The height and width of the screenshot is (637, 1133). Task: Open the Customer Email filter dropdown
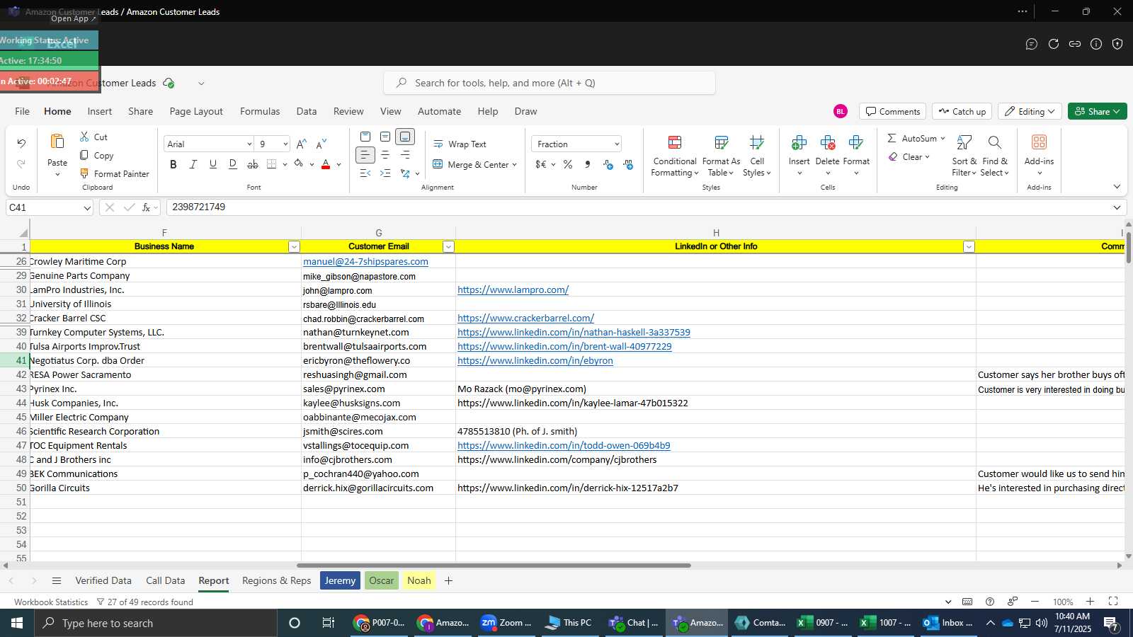(x=448, y=246)
